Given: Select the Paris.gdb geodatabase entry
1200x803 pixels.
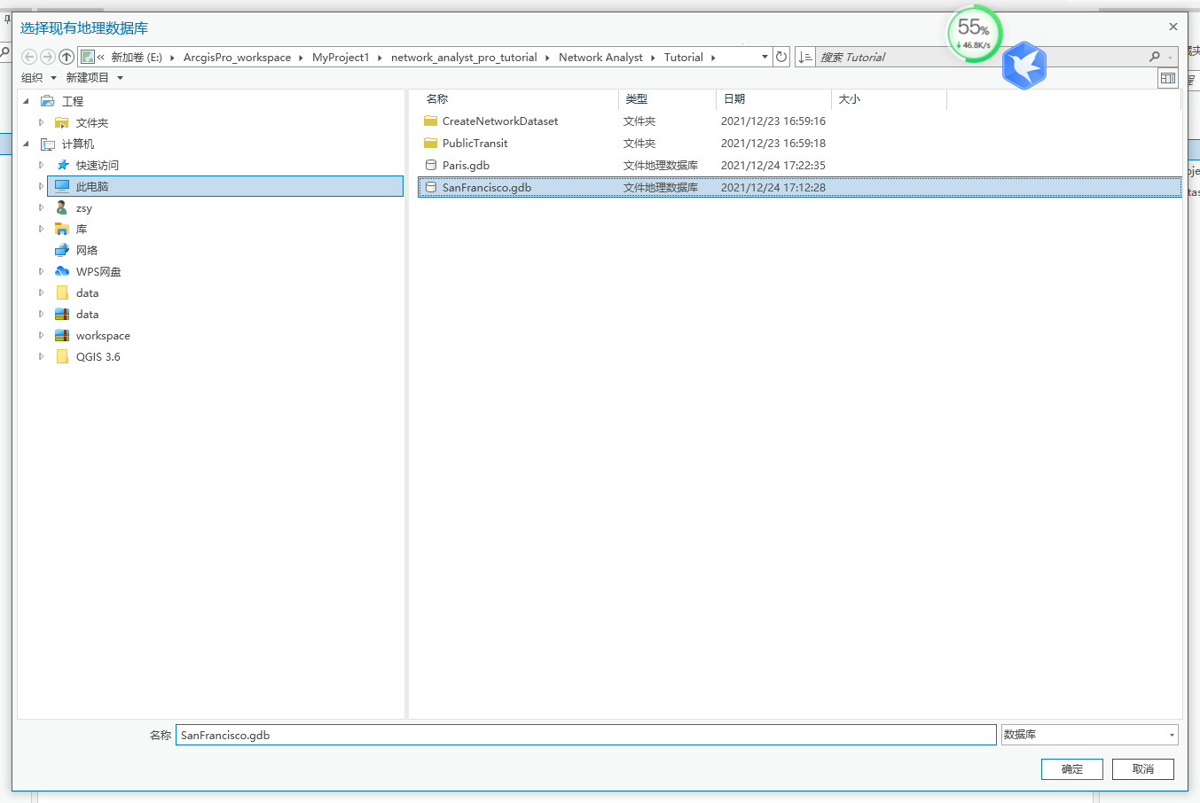Looking at the screenshot, I should (x=466, y=165).
